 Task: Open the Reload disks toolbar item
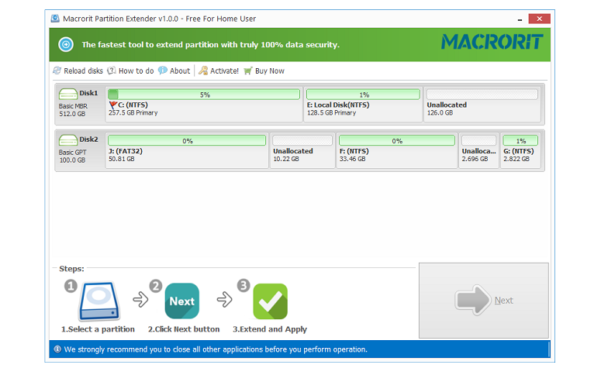point(78,71)
